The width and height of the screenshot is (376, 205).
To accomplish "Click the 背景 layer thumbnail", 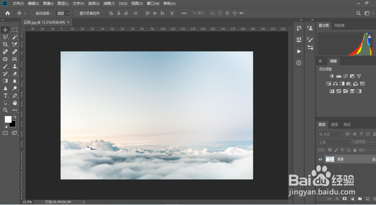I will tap(330, 159).
